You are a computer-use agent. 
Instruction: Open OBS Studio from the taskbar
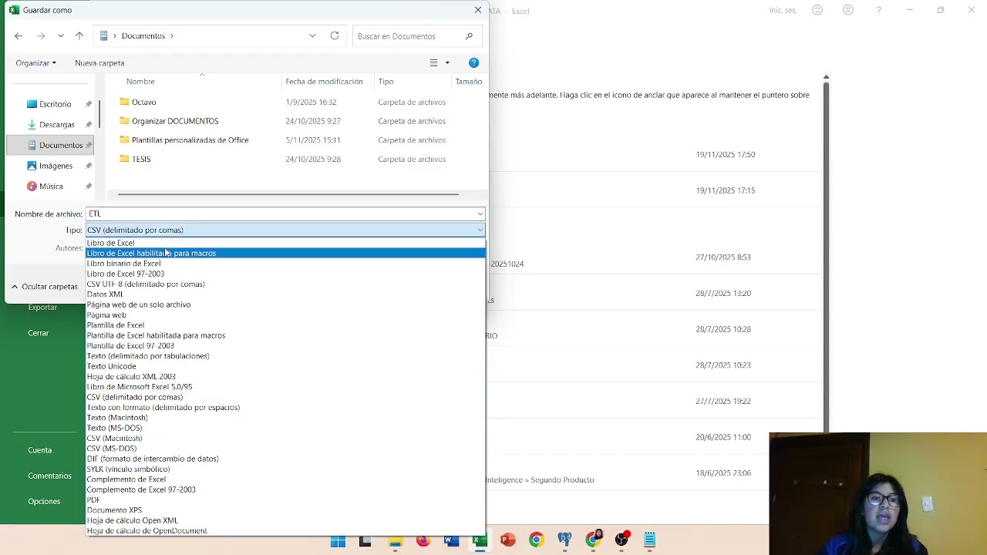pos(622,540)
